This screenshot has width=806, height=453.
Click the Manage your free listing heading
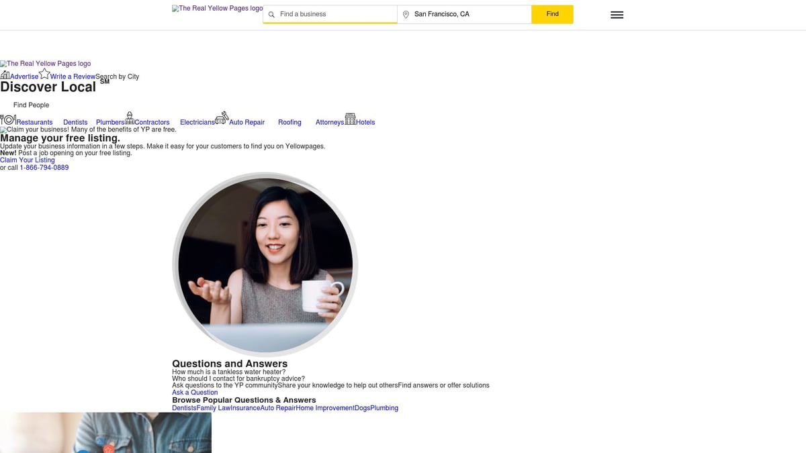pos(60,138)
